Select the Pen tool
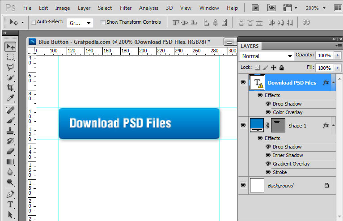 [10, 194]
